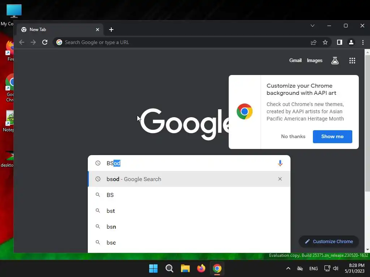This screenshot has width=370, height=277.
Task: Select the bsn search suggestion
Action: coord(189,227)
